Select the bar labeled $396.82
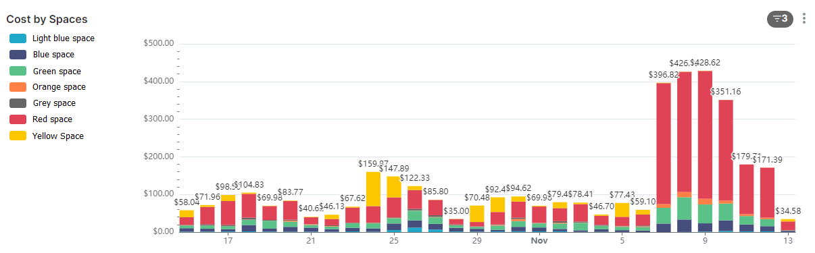Viewport: 815px width, 253px height. (664, 157)
